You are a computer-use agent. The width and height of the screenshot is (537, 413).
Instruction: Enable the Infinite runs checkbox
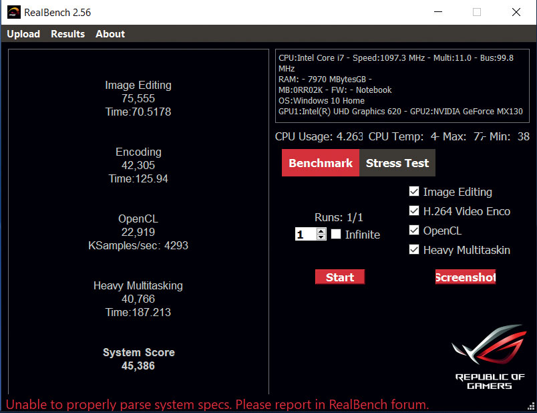(336, 234)
